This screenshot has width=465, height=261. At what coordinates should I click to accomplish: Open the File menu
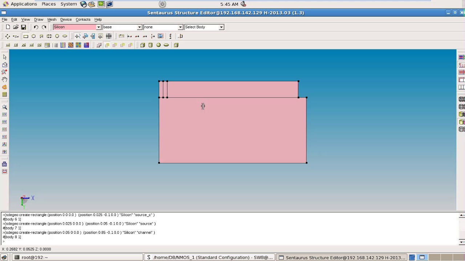click(x=4, y=20)
